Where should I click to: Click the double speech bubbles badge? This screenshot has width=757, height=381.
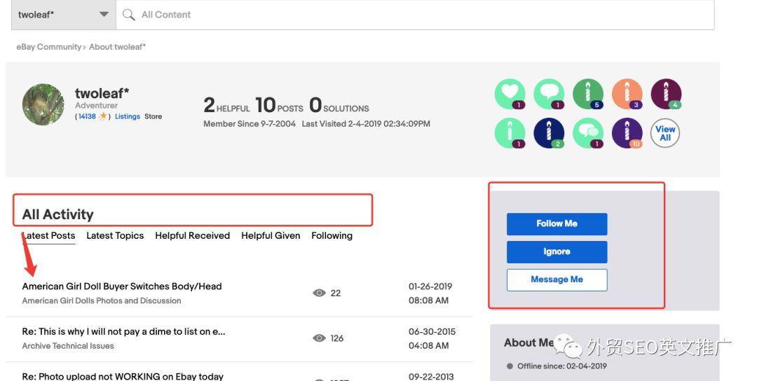pos(587,132)
